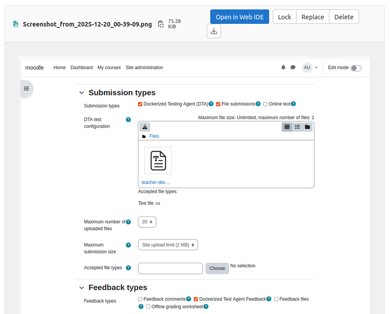This screenshot has height=314, width=390.
Task: Go to Moodle Home
Action: tap(59, 68)
